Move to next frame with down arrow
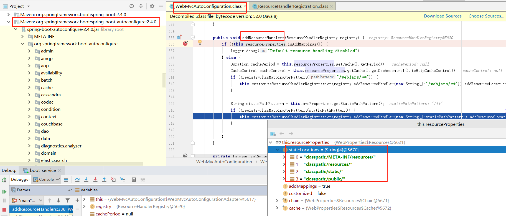The width and height of the screenshot is (506, 216). pyautogui.click(x=59, y=200)
